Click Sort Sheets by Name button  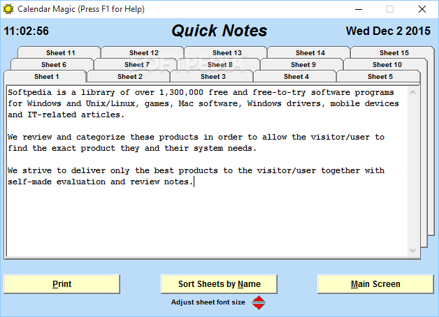219,284
